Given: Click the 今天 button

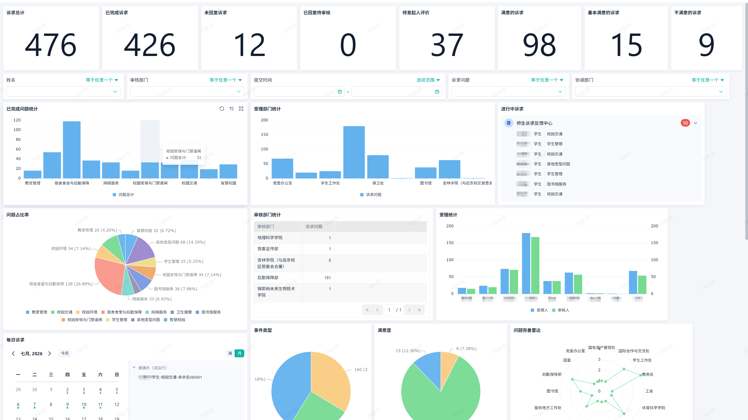Looking at the screenshot, I should (x=65, y=353).
